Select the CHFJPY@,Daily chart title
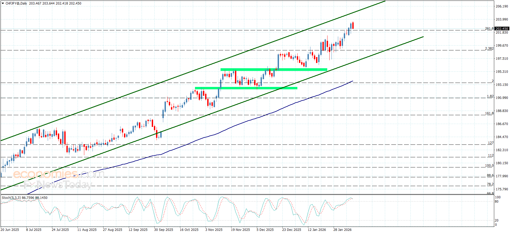The width and height of the screenshot is (511, 233). pyautogui.click(x=16, y=3)
